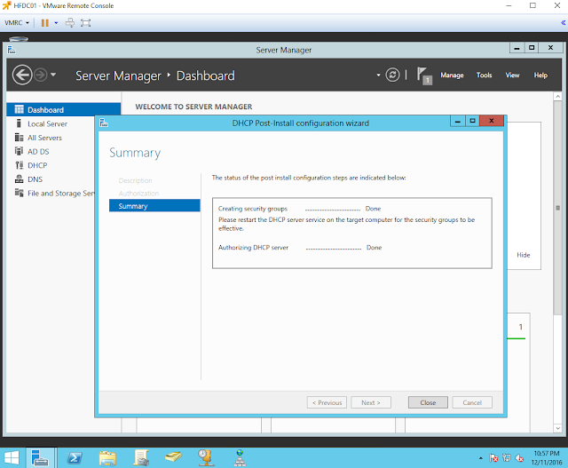Open the Windows Start button
This screenshot has width=568, height=468.
(x=12, y=458)
